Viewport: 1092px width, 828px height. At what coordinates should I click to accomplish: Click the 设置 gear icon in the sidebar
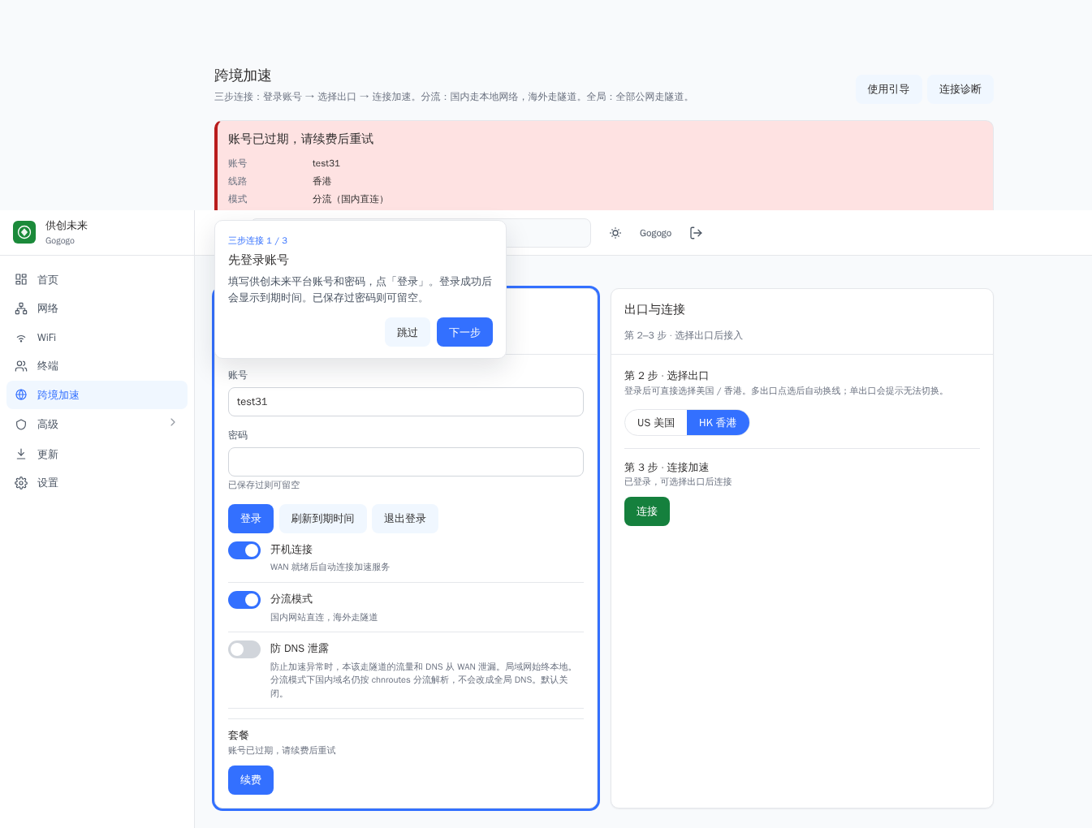click(21, 483)
